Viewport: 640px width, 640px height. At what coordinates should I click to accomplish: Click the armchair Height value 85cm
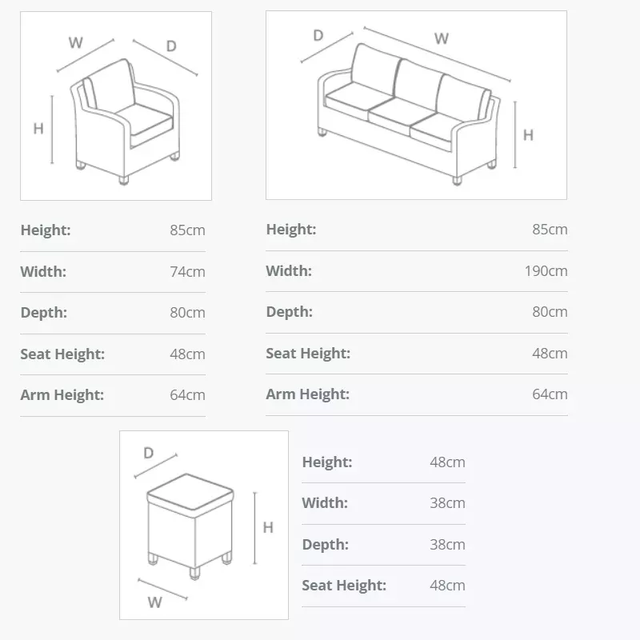pyautogui.click(x=187, y=230)
